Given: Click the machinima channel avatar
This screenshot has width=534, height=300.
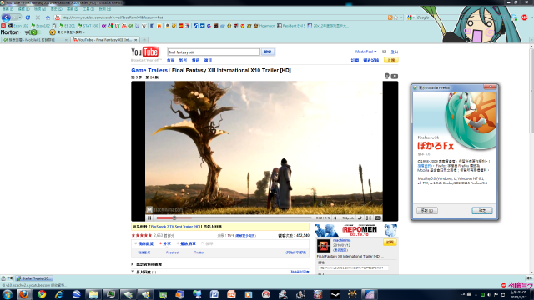Looking at the screenshot, I should 323,246.
